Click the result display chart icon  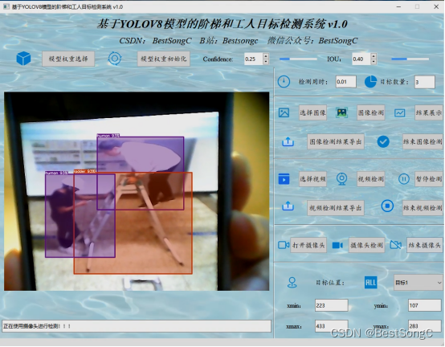[x=399, y=113]
